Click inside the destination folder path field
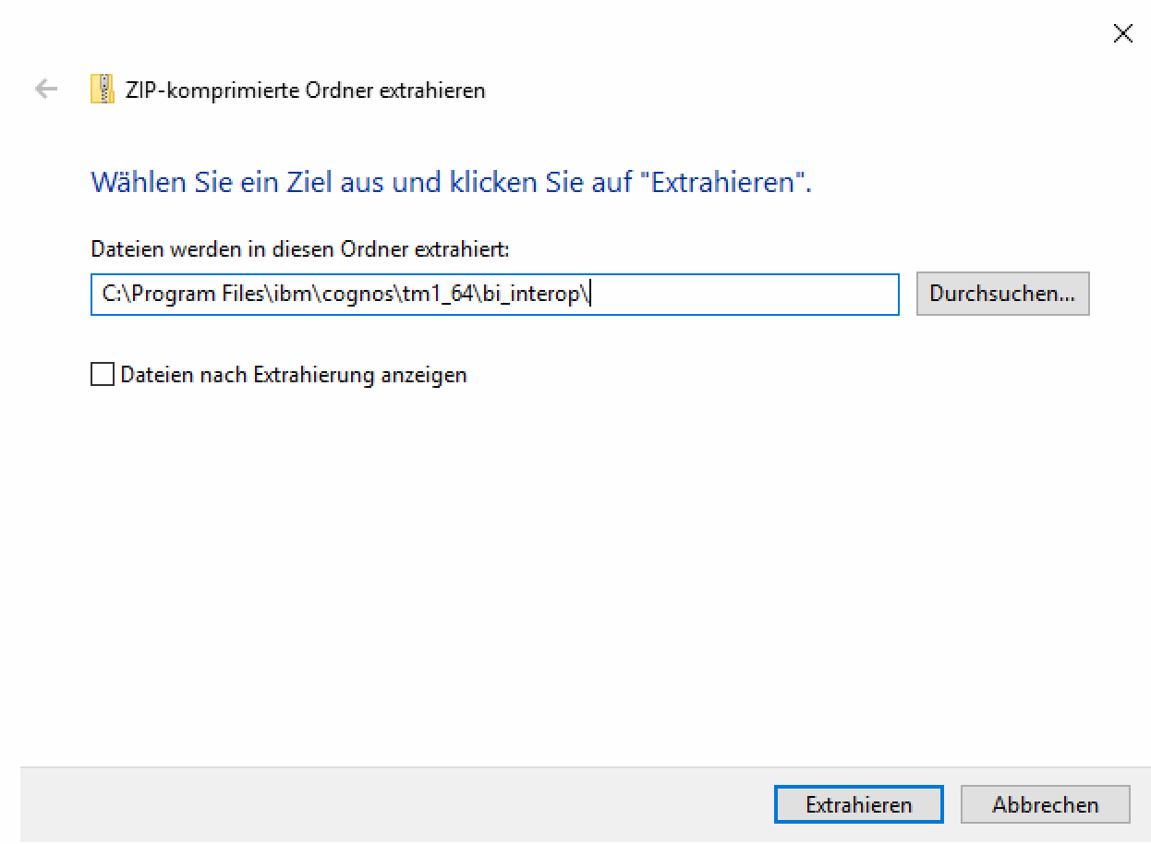Image resolution: width=1151 pixels, height=844 pixels. pos(739,294)
